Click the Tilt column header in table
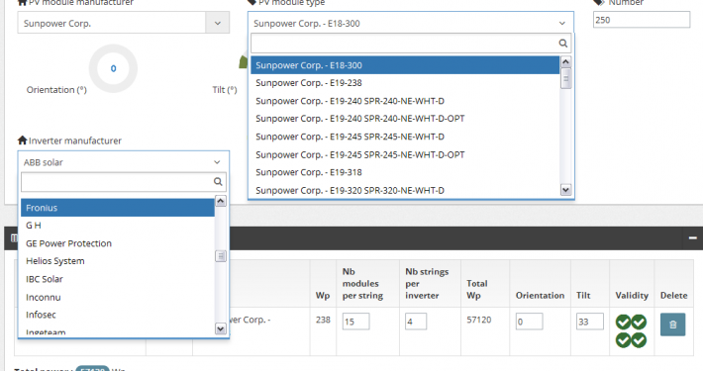703x371 pixels. [x=583, y=295]
